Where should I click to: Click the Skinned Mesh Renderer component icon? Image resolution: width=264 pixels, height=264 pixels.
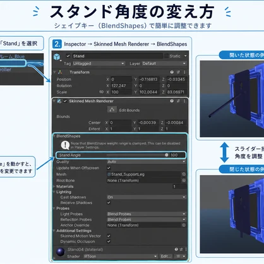(x=59, y=101)
